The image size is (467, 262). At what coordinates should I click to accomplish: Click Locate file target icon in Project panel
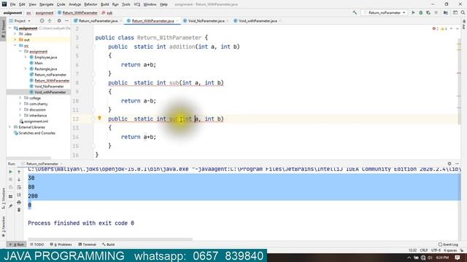42,21
